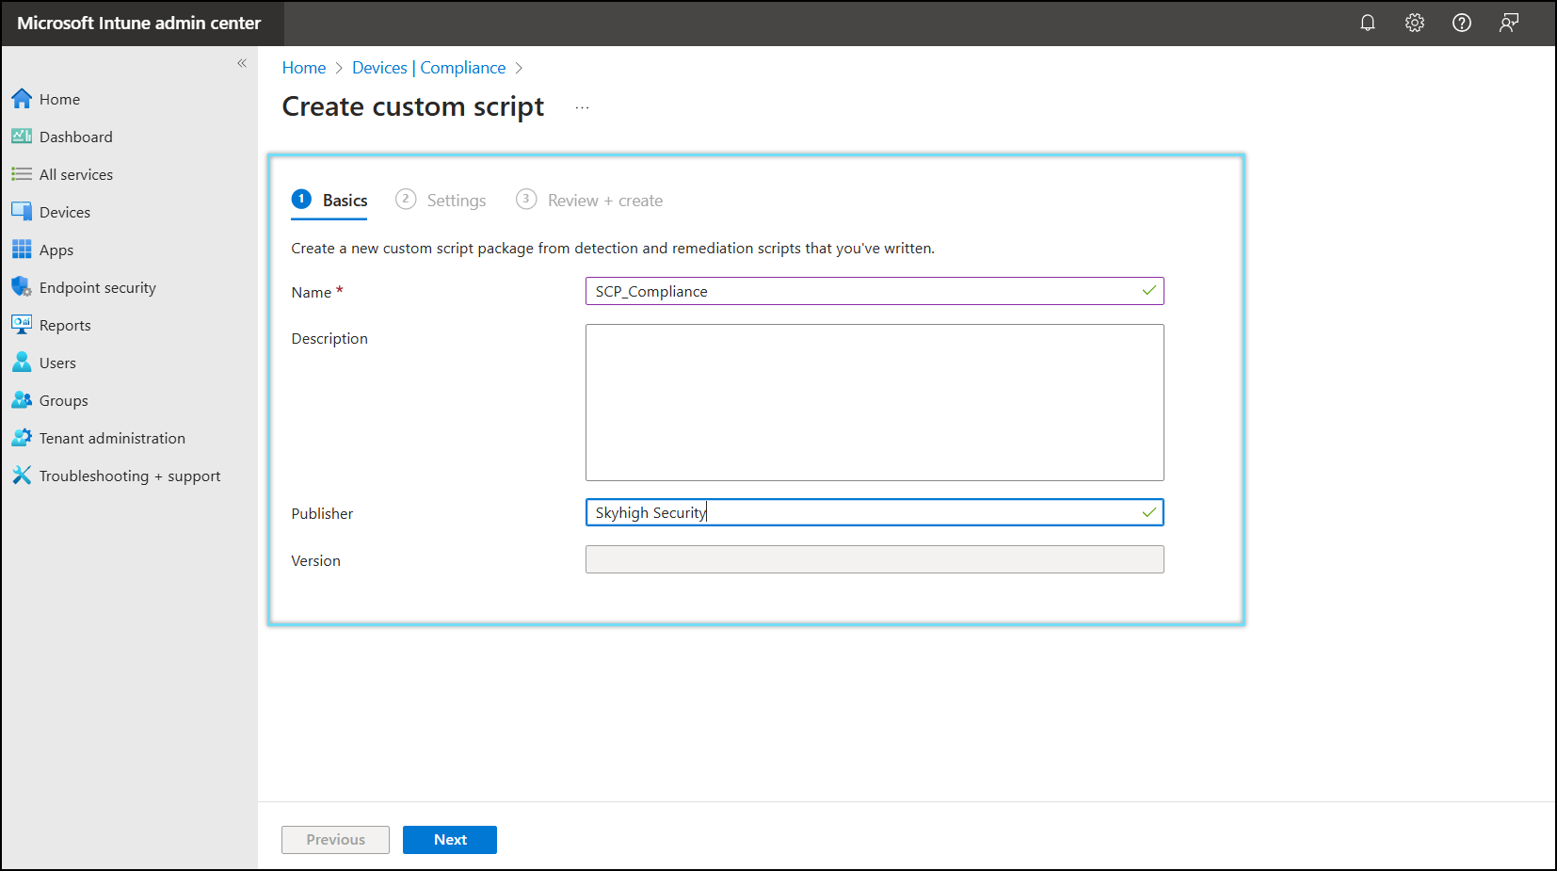
Task: Click the Previous button
Action: point(335,840)
